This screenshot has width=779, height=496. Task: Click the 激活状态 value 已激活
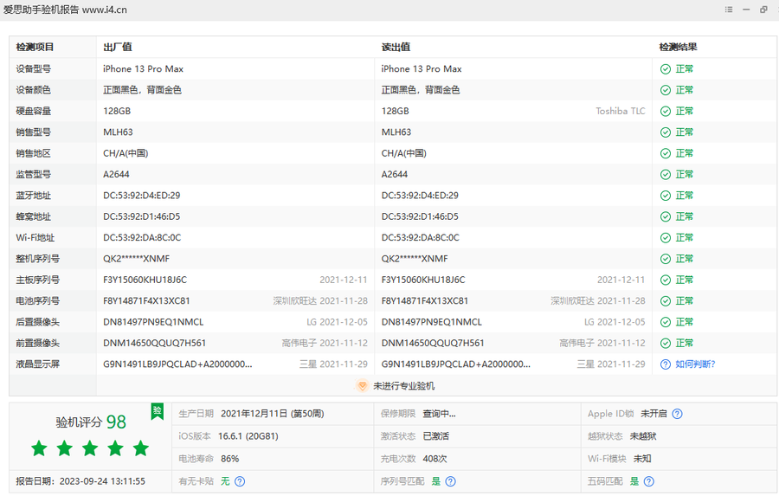435,436
